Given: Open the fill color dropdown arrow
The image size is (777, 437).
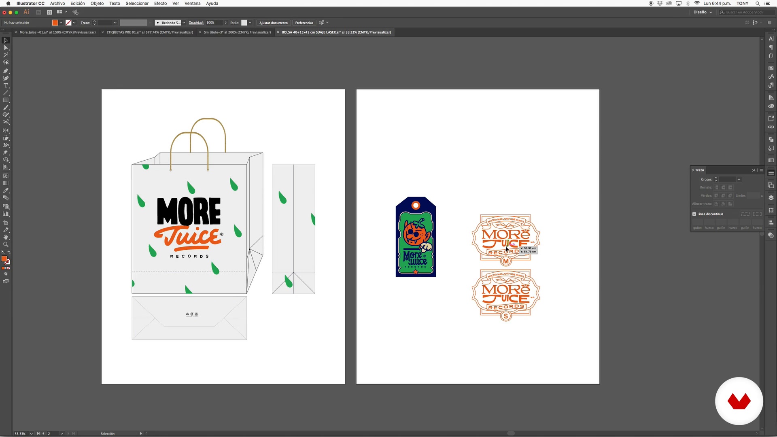Looking at the screenshot, I should pos(61,23).
